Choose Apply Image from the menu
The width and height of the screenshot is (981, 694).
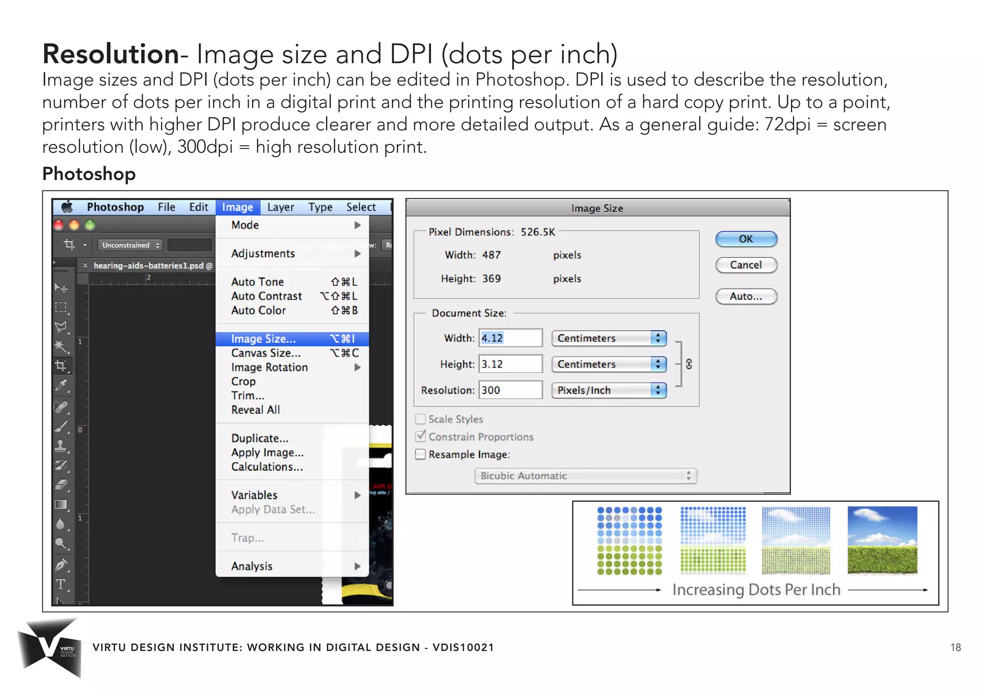pyautogui.click(x=292, y=452)
